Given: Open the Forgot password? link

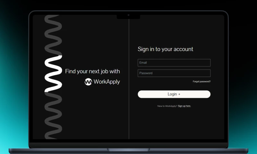Looking at the screenshot, I should click(x=202, y=81).
